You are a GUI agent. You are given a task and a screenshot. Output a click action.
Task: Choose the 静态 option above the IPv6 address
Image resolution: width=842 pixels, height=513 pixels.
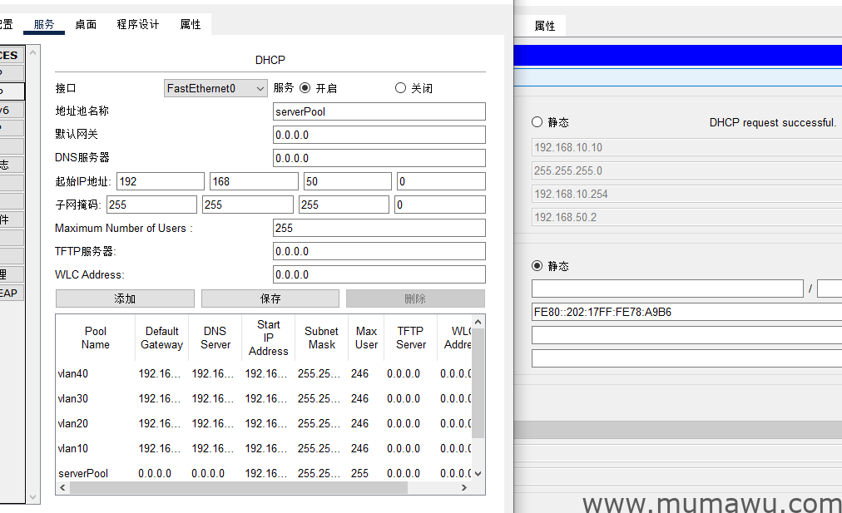click(x=537, y=266)
